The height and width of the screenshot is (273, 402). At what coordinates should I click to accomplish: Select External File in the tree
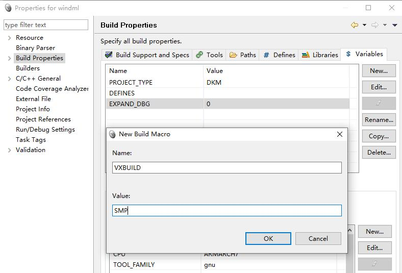[x=33, y=99]
